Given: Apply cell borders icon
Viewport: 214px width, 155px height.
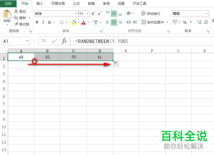Looking at the screenshot, I should [x=62, y=22].
